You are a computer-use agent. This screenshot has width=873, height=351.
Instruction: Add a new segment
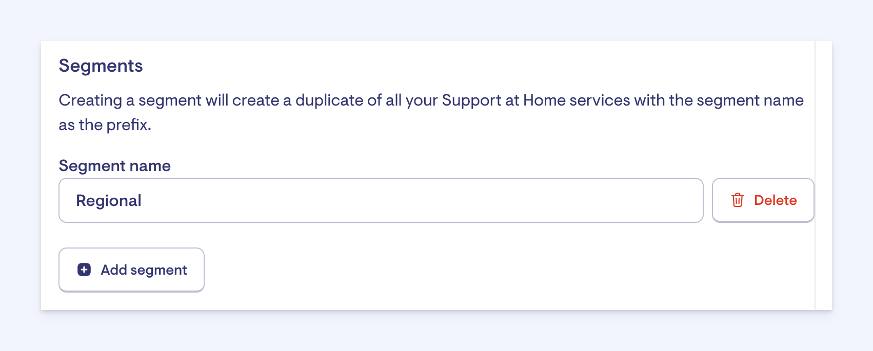[x=131, y=270]
